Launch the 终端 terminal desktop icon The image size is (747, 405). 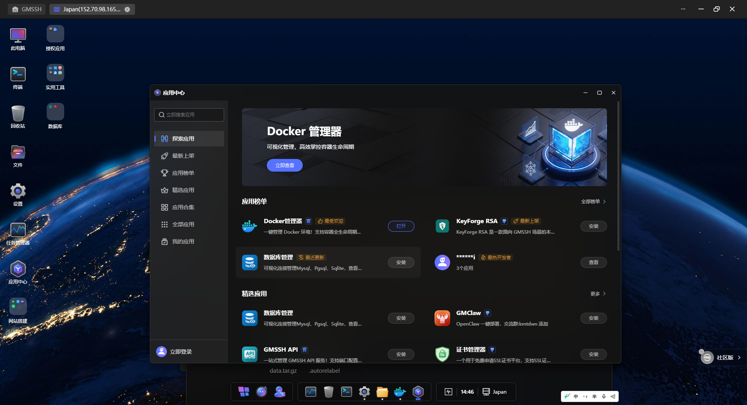pyautogui.click(x=18, y=78)
